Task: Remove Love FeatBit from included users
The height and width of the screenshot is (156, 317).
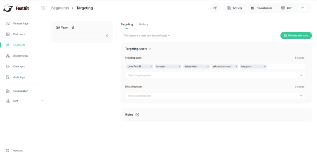Action: [151, 67]
